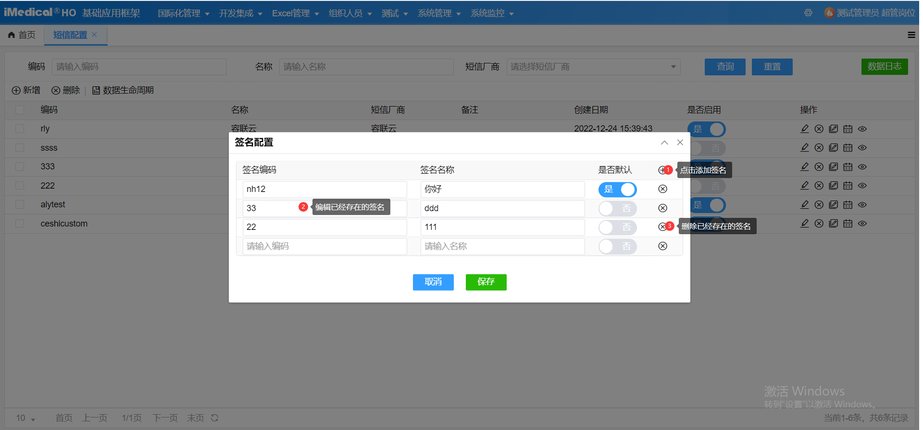Toggle default switch for nh12 signature
Viewport: 923px width, 430px height.
coord(617,189)
